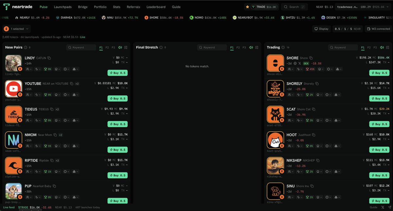Click the star icon beside TRADE
This screenshot has height=211, width=393.
click(x=248, y=7)
